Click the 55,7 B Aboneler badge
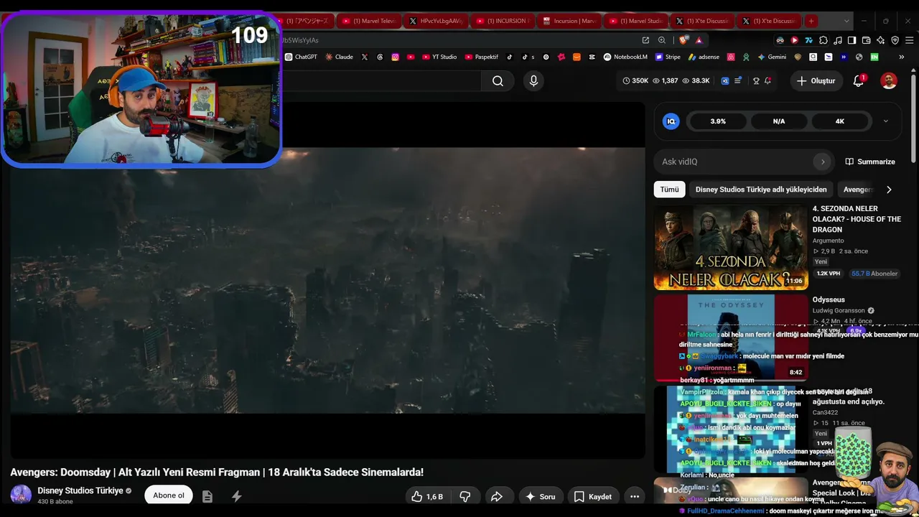Viewport: 919px width, 517px height. point(874,274)
